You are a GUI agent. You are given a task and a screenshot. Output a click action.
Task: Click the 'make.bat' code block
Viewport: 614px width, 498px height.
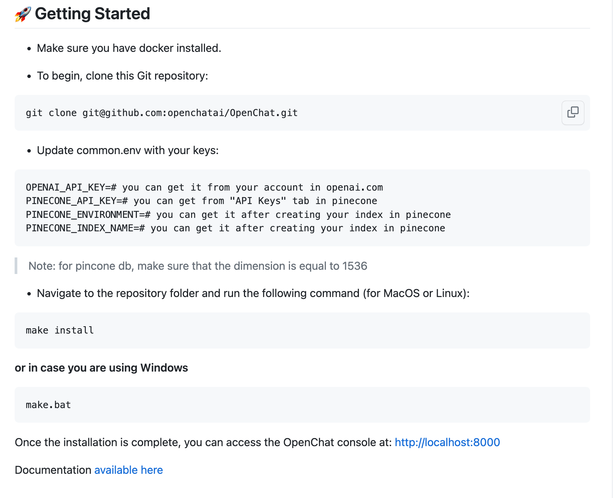[302, 405]
